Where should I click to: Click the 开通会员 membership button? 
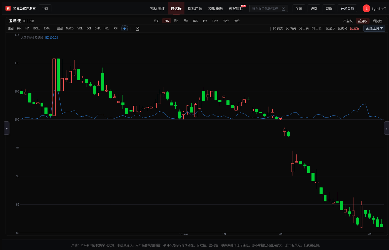347,8
